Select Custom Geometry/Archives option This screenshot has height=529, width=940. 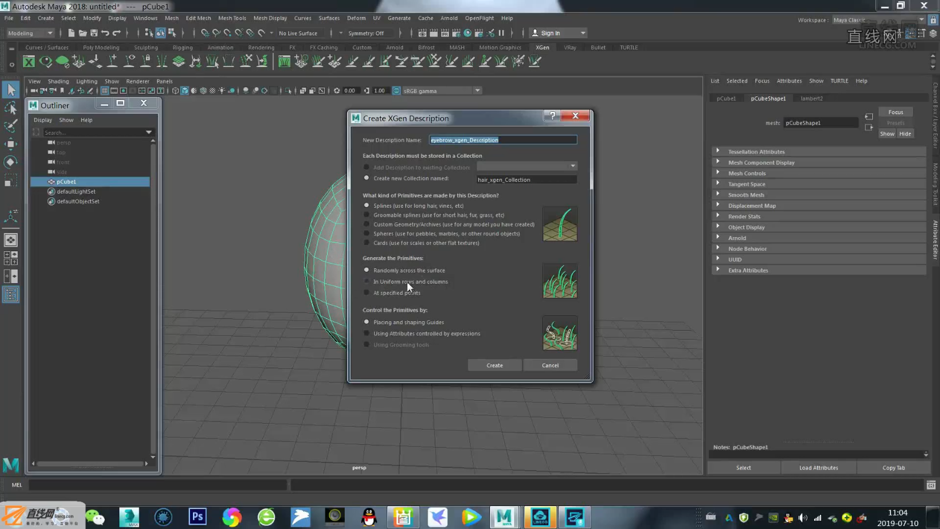pos(366,224)
